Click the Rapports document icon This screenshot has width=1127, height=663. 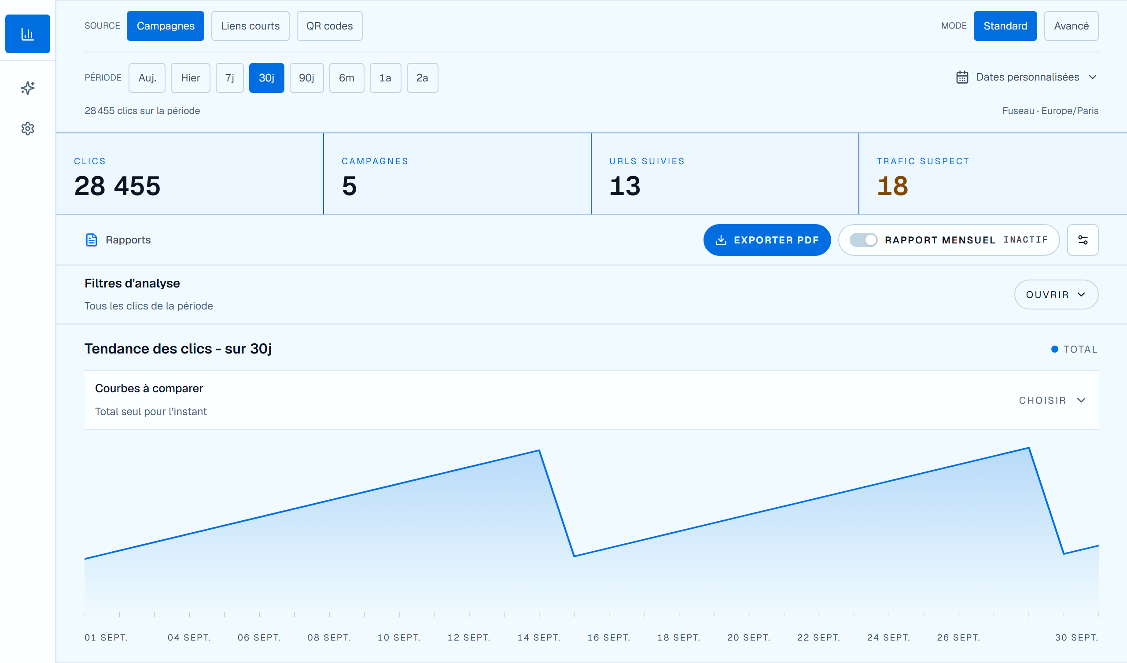click(x=92, y=240)
